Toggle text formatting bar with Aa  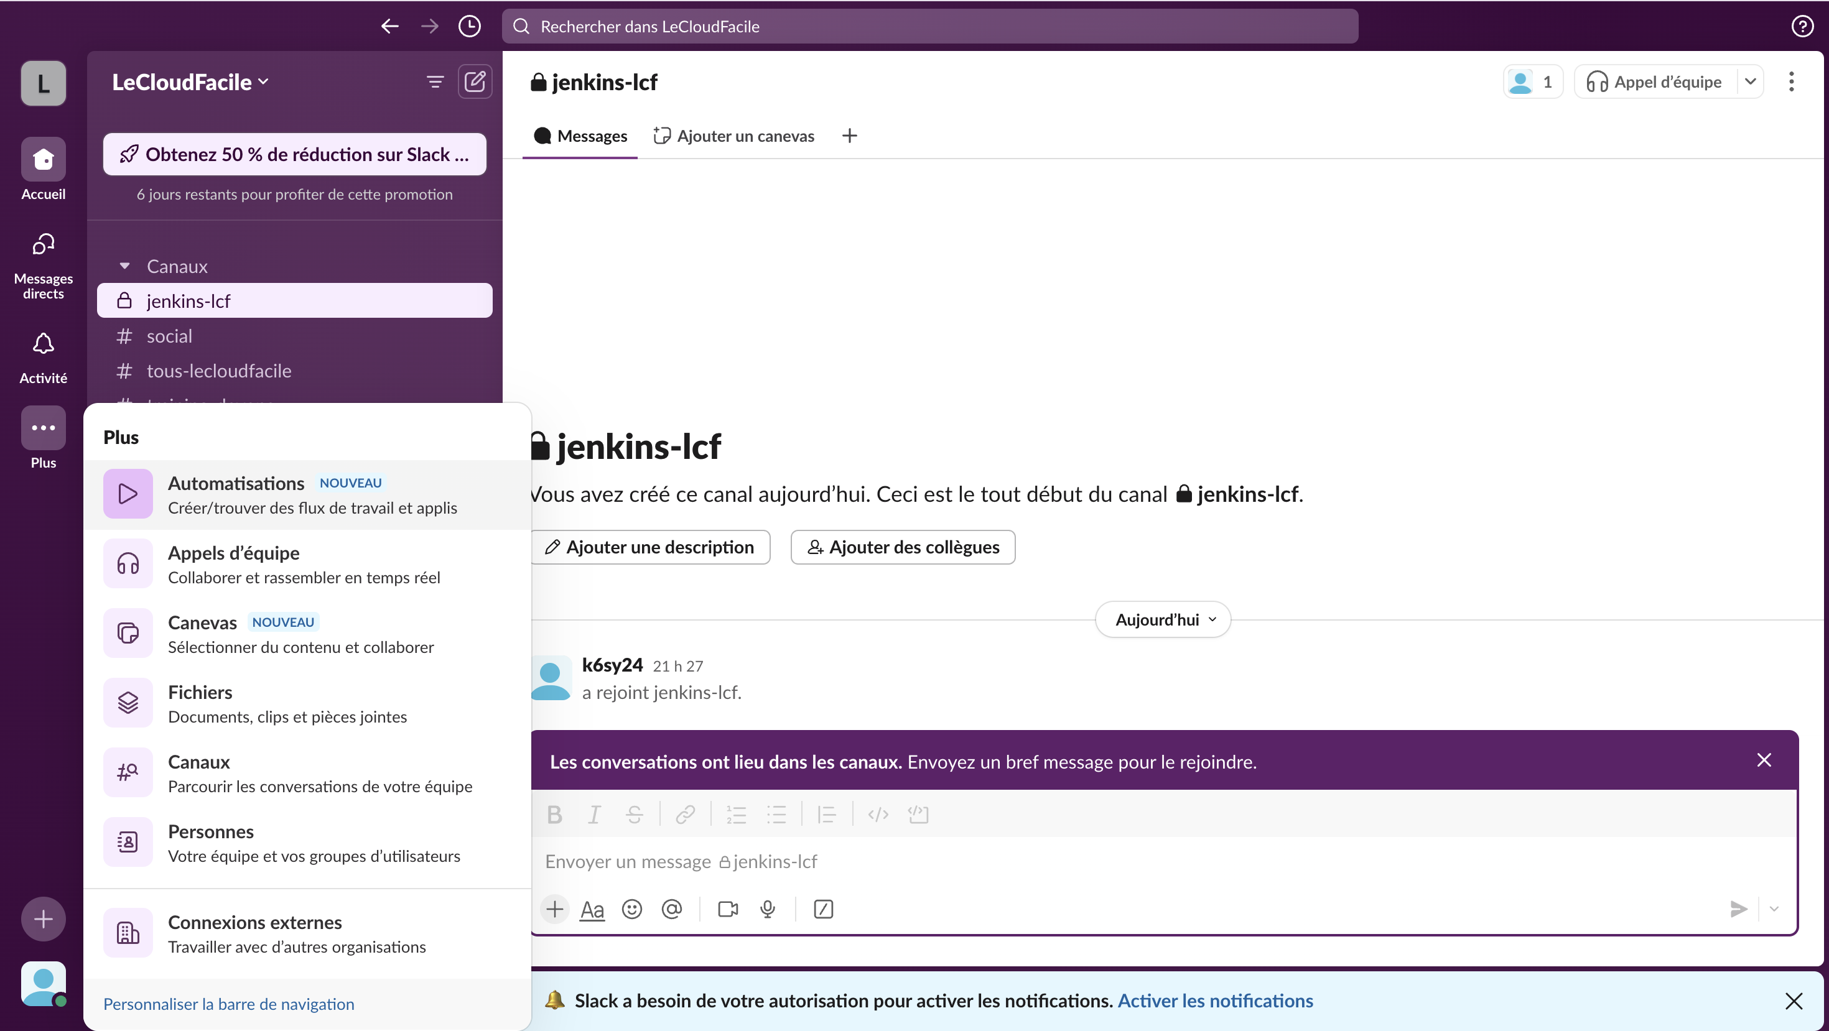coord(592,909)
